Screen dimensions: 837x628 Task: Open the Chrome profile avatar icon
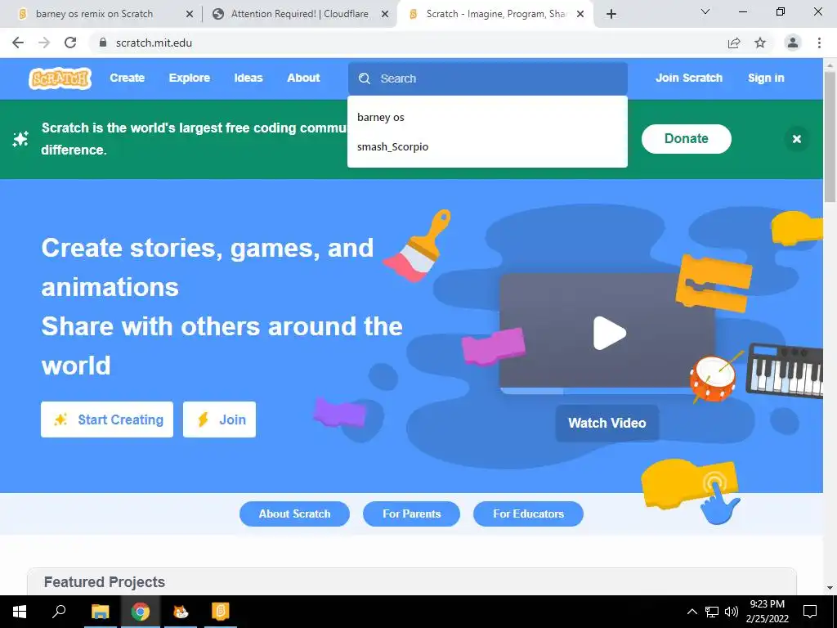click(793, 43)
